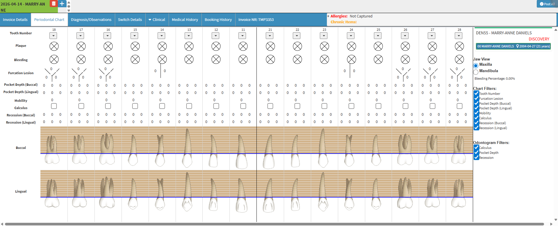The width and height of the screenshot is (558, 226).
Task: Check the calculus box for tooth 16
Action: [108, 106]
